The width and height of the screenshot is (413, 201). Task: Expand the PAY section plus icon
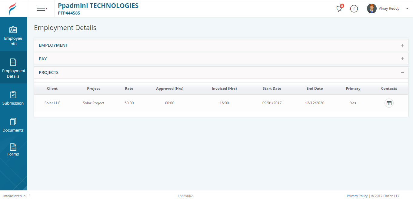[402, 59]
